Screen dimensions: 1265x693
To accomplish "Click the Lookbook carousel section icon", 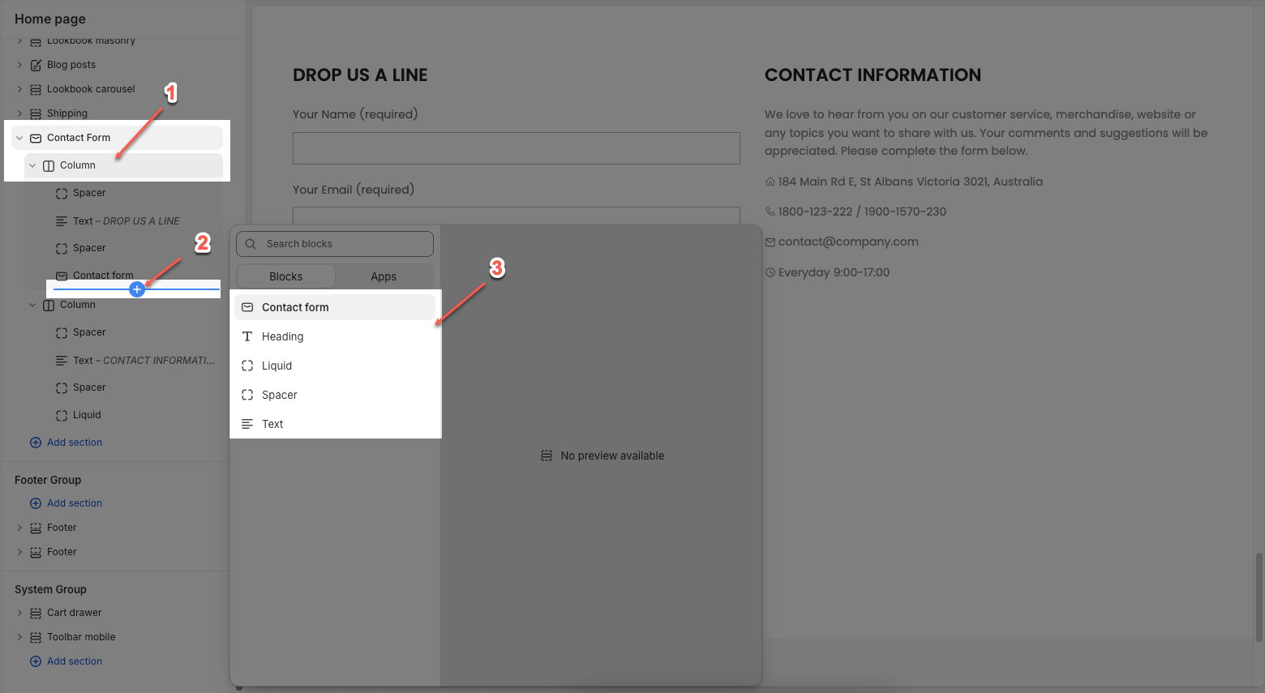I will click(36, 89).
